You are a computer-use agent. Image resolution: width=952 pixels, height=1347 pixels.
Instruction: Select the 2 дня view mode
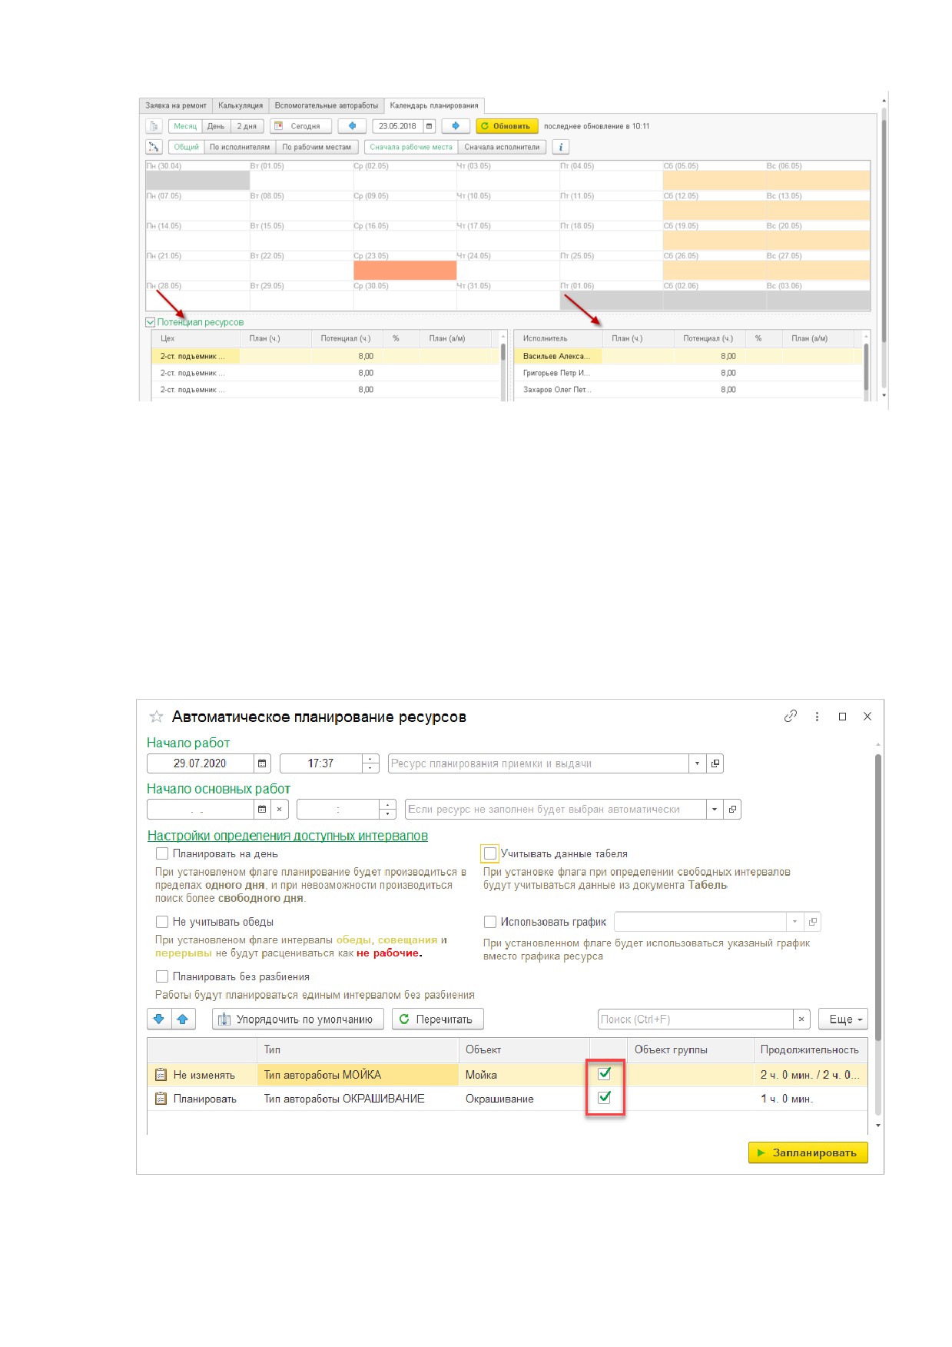pyautogui.click(x=247, y=126)
